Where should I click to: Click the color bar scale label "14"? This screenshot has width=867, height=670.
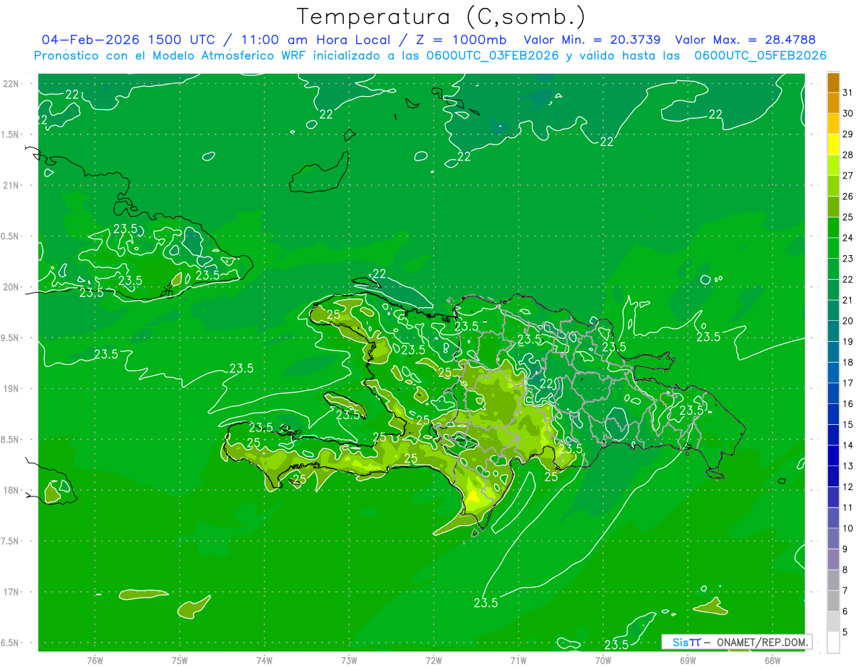[x=848, y=445]
